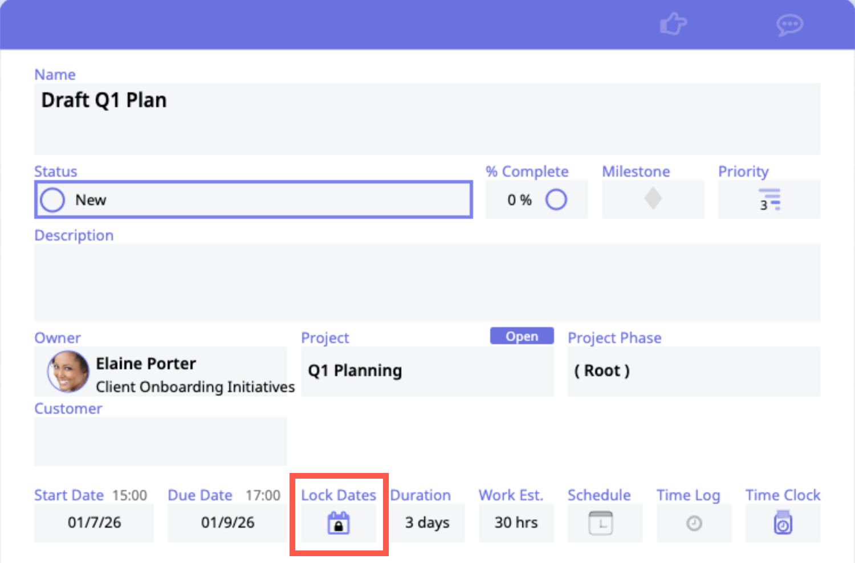Open the comments speech bubble icon
The width and height of the screenshot is (855, 563).
tap(789, 25)
